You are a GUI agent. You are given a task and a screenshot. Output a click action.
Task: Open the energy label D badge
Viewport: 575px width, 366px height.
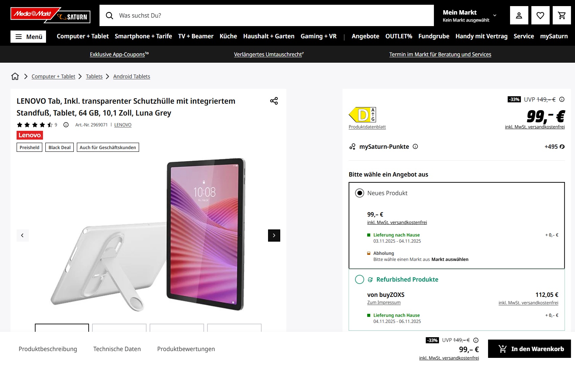pos(362,115)
